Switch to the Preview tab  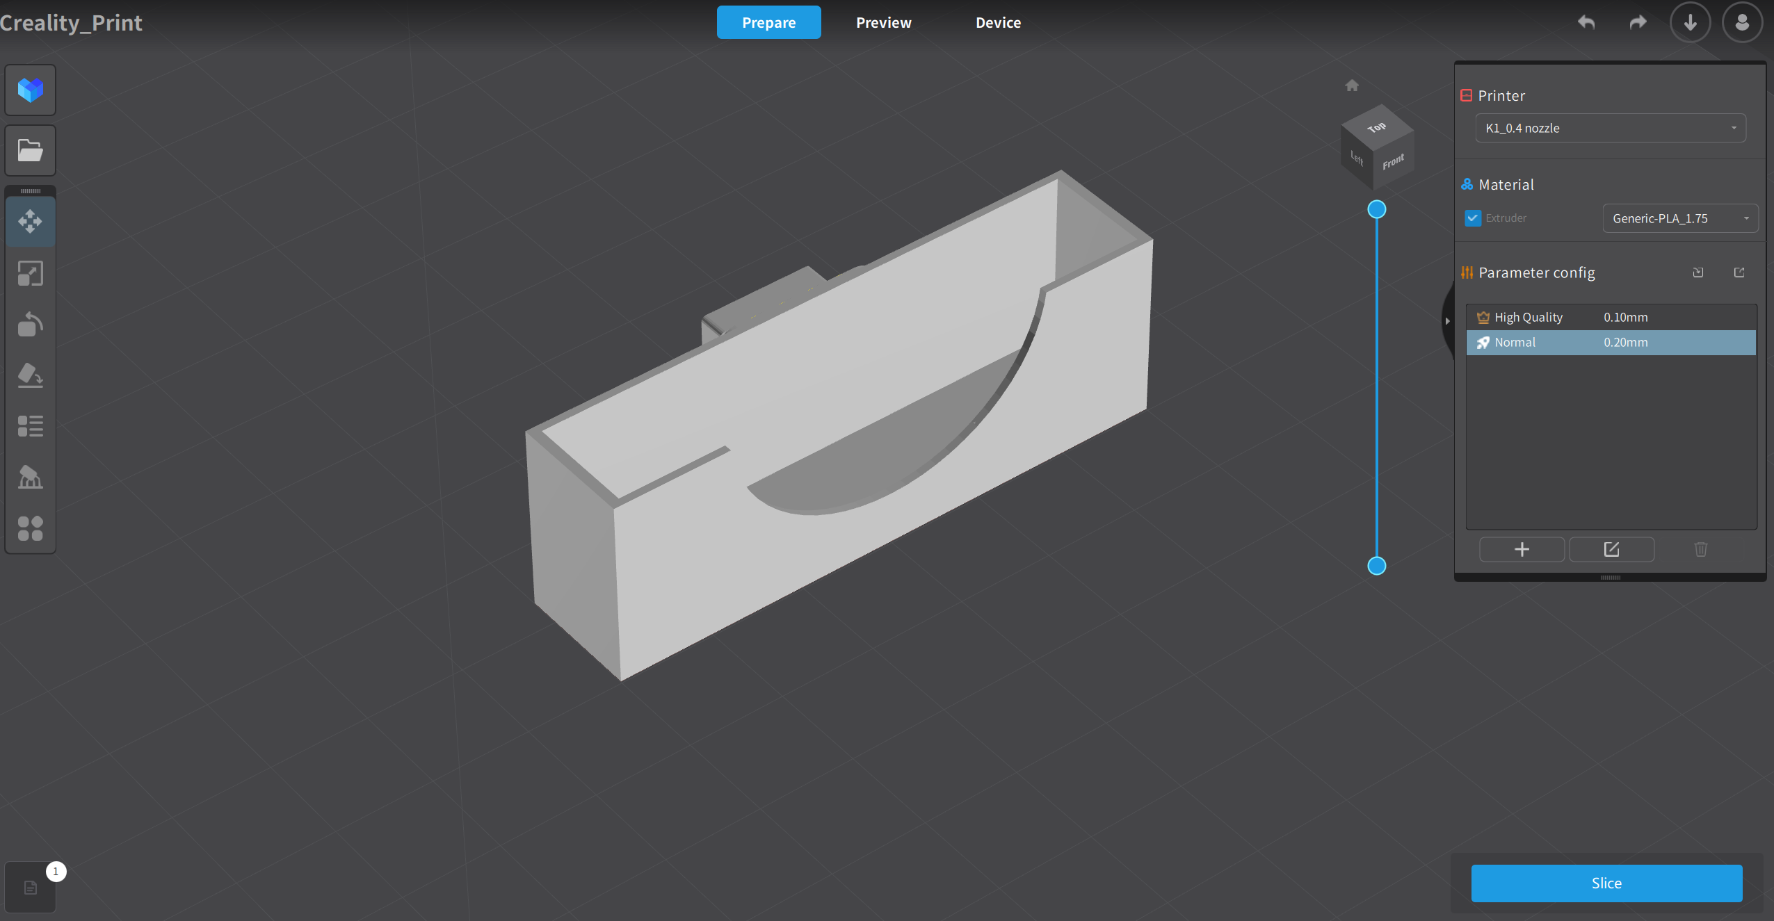click(883, 22)
